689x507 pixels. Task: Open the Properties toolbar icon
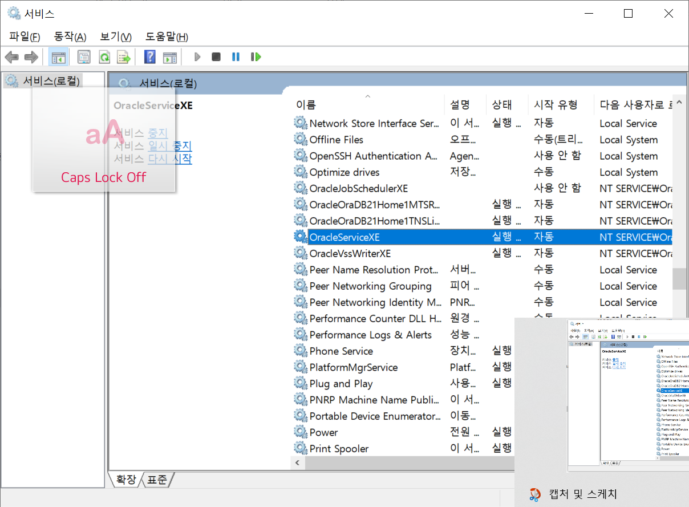pyautogui.click(x=84, y=57)
